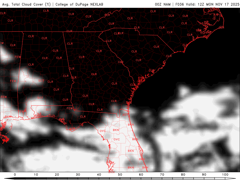The height and width of the screenshot is (180, 240).
Task: Click the SCT label at Georgia-Florida Atlantic border
Action: (x=125, y=115)
